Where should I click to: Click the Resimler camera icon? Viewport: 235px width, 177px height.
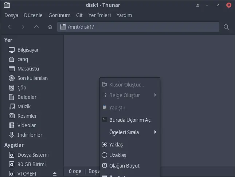coord(12,116)
